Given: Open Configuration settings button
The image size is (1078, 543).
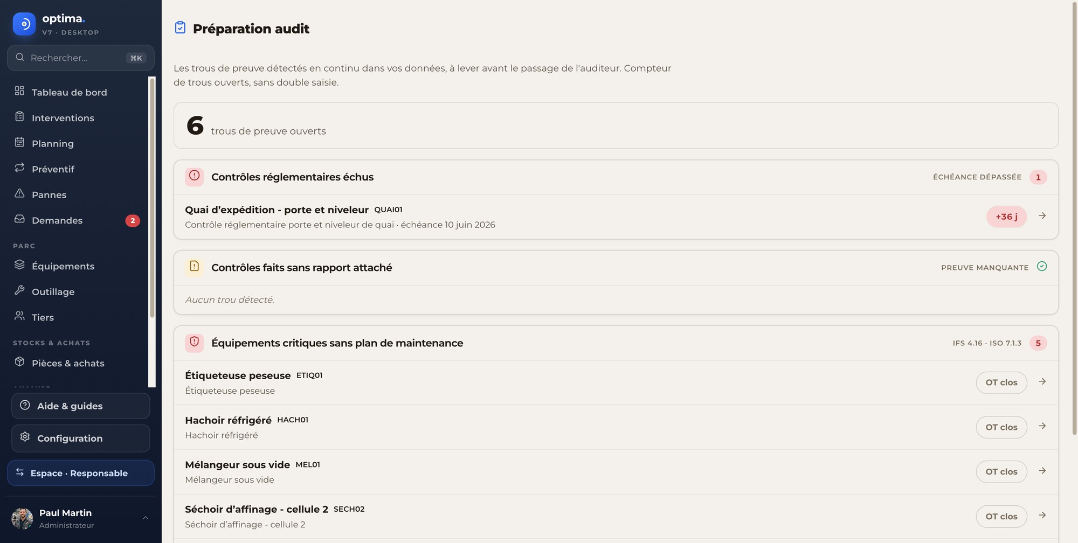Looking at the screenshot, I should 81,438.
